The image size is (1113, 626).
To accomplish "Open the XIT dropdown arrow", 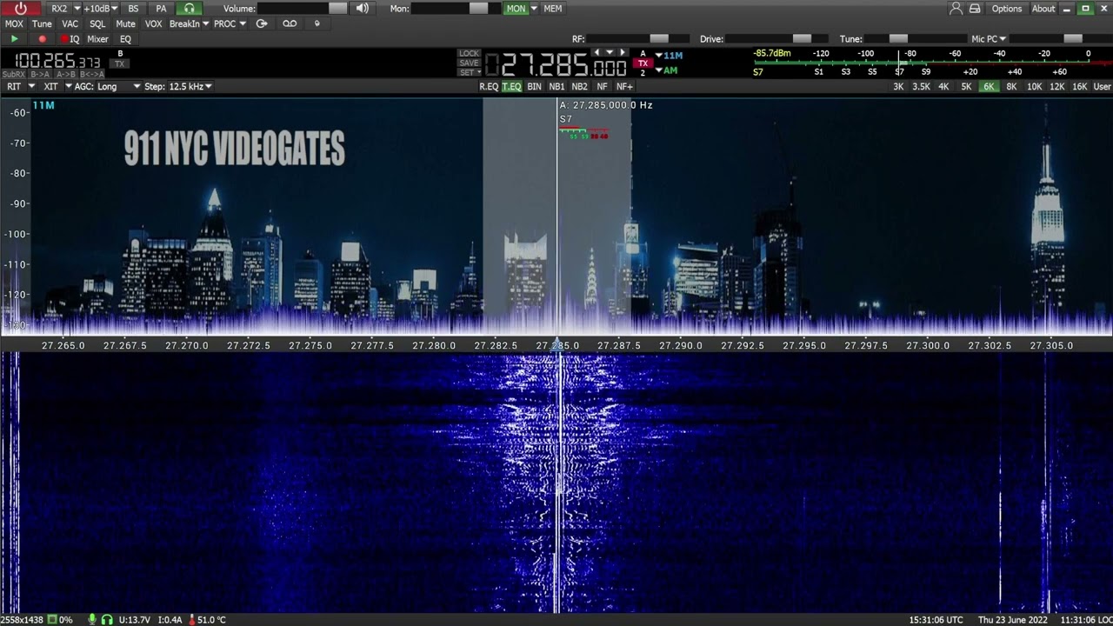I will pyautogui.click(x=67, y=87).
